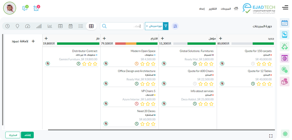Click the search magnifier icon

coord(104,26)
